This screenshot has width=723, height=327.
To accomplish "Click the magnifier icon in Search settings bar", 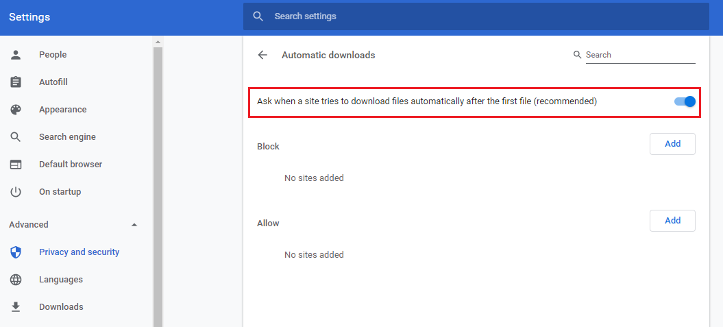I will pos(258,16).
